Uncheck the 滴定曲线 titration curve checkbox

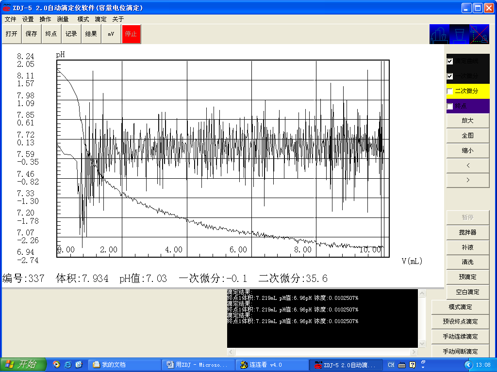(450, 62)
